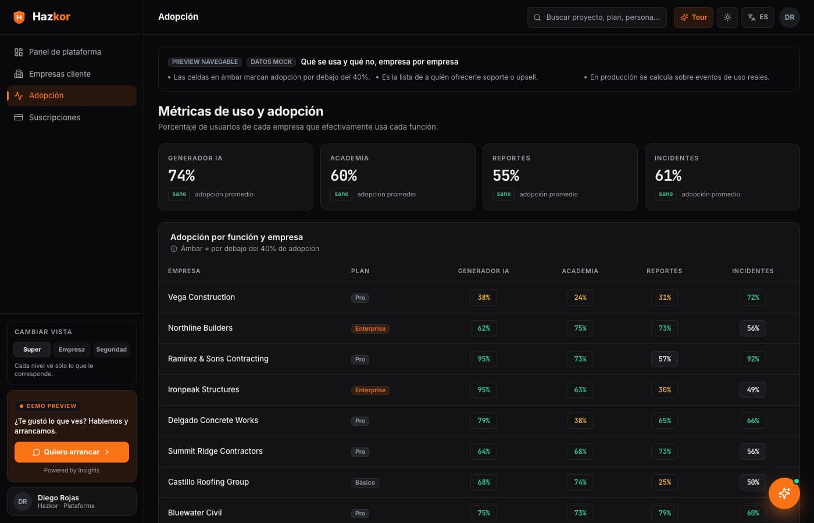Click the Básico plan badge for Castillo Roofing
The width and height of the screenshot is (814, 523).
[x=365, y=482]
